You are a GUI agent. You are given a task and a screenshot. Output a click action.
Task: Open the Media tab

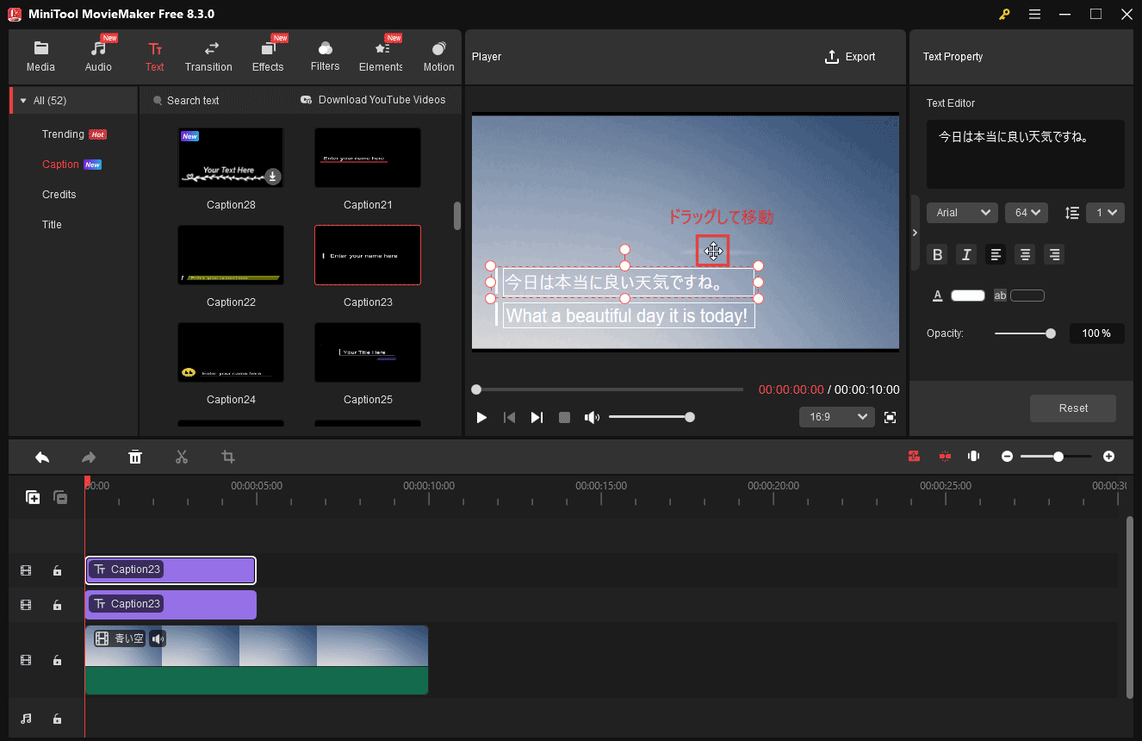click(40, 57)
